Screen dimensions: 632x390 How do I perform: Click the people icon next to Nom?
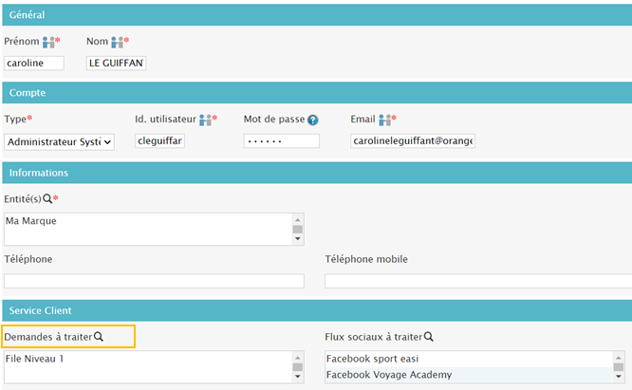pos(118,43)
